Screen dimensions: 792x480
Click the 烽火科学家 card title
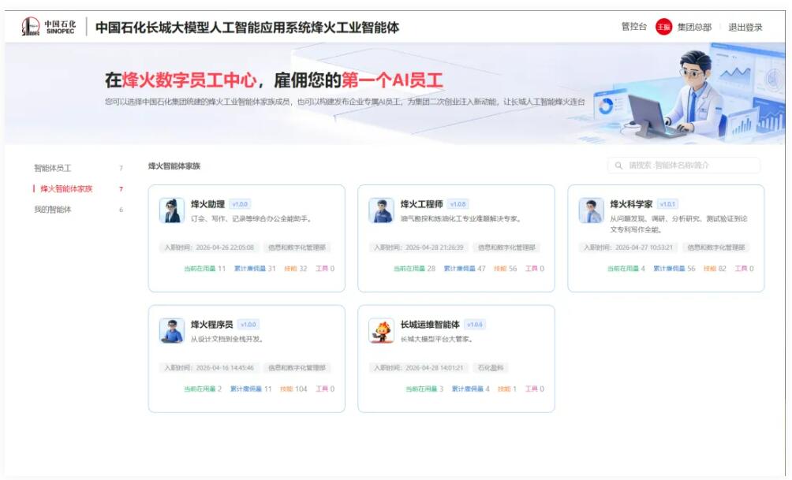(x=631, y=204)
